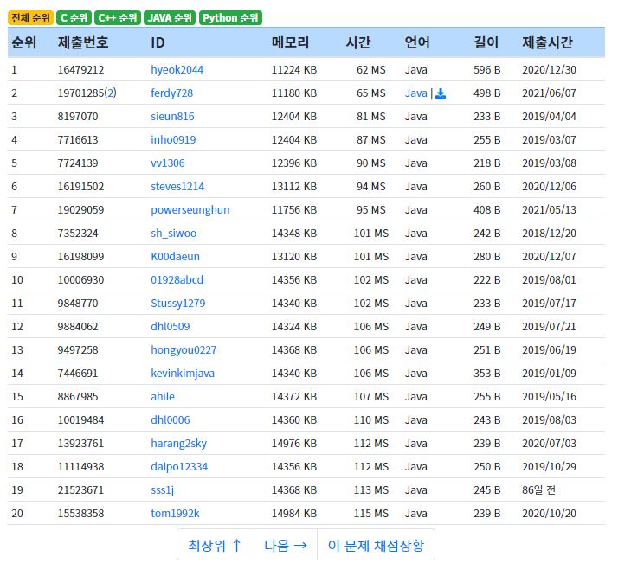Open user profile daipo12334
This screenshot has width=631, height=563.
(x=179, y=466)
